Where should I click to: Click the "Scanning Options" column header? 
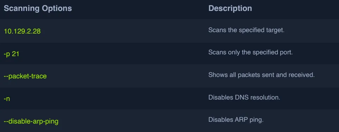click(x=38, y=8)
